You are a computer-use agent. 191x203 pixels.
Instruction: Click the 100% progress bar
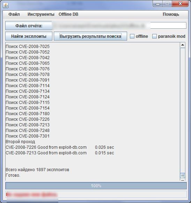click(96, 185)
